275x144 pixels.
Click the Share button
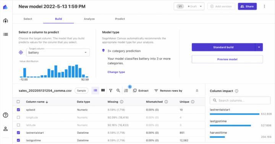[247, 6]
